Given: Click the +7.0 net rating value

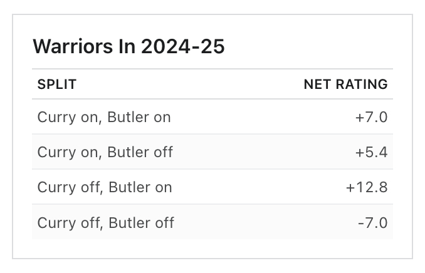Looking at the screenshot, I should pyautogui.click(x=372, y=117).
